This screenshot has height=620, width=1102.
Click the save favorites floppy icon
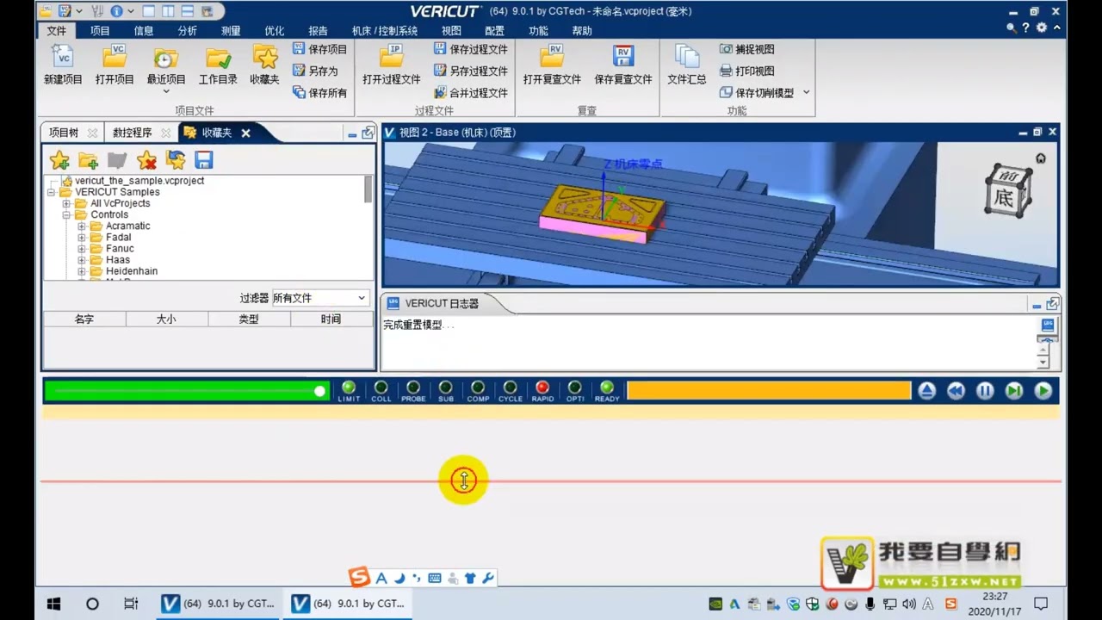[203, 160]
